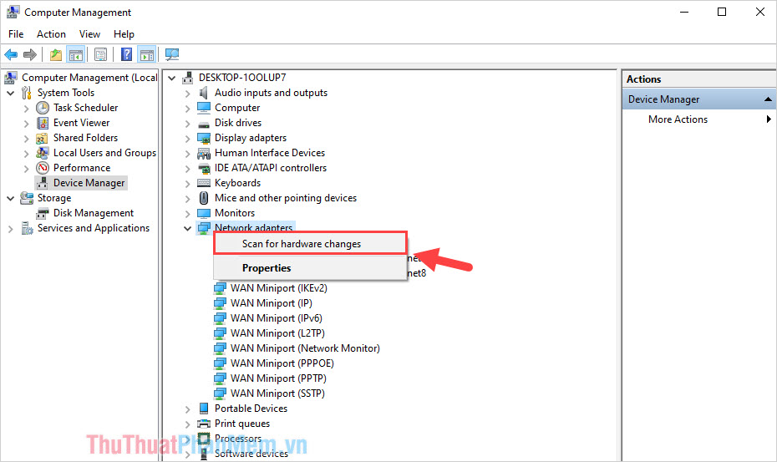Expand the Monitors category
Viewport: 777px width, 462px height.
click(187, 214)
